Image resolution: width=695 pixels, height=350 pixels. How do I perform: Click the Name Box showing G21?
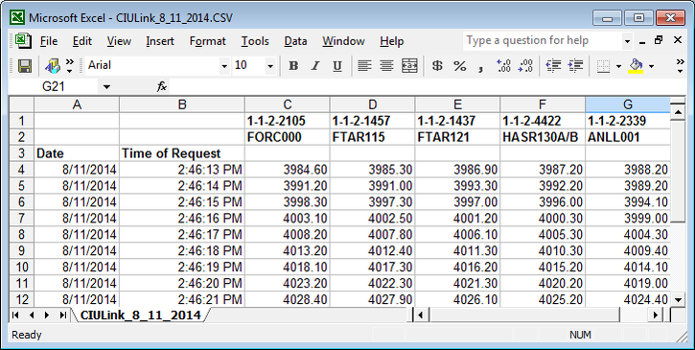tap(54, 86)
